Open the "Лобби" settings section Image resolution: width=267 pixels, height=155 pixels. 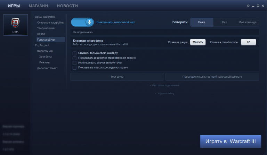(41, 34)
